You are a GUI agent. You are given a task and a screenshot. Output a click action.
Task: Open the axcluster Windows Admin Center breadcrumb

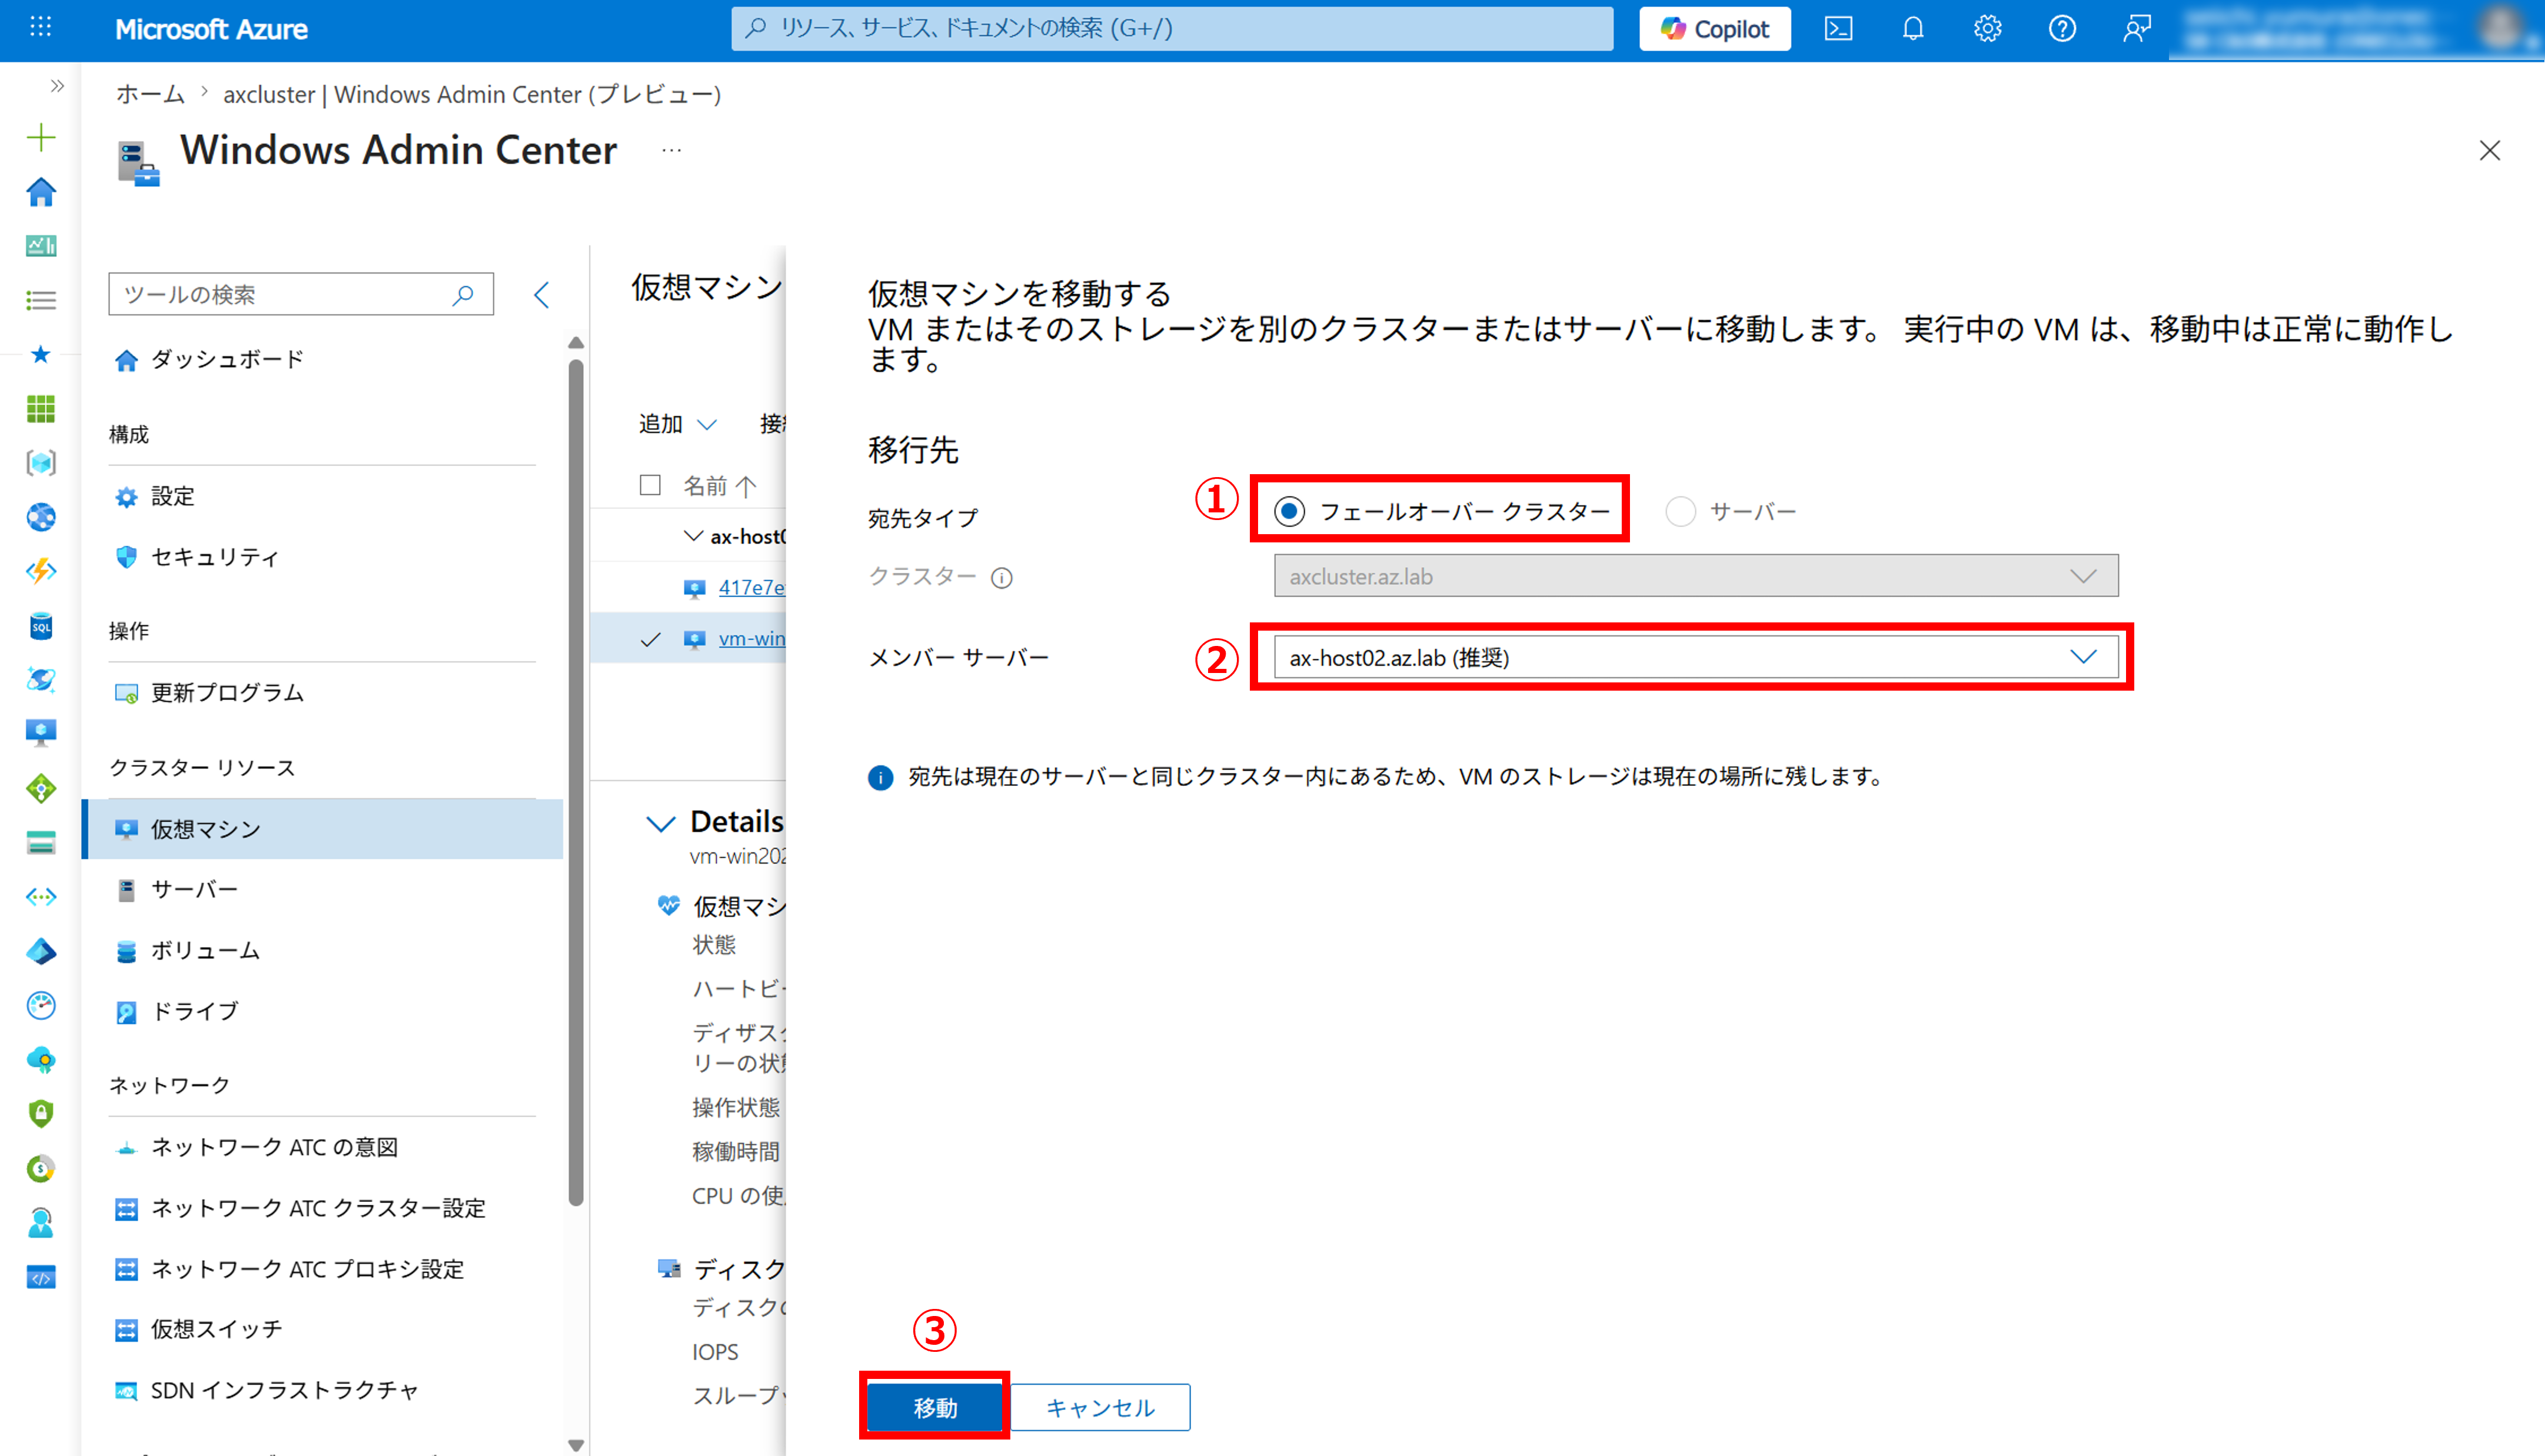pyautogui.click(x=472, y=94)
